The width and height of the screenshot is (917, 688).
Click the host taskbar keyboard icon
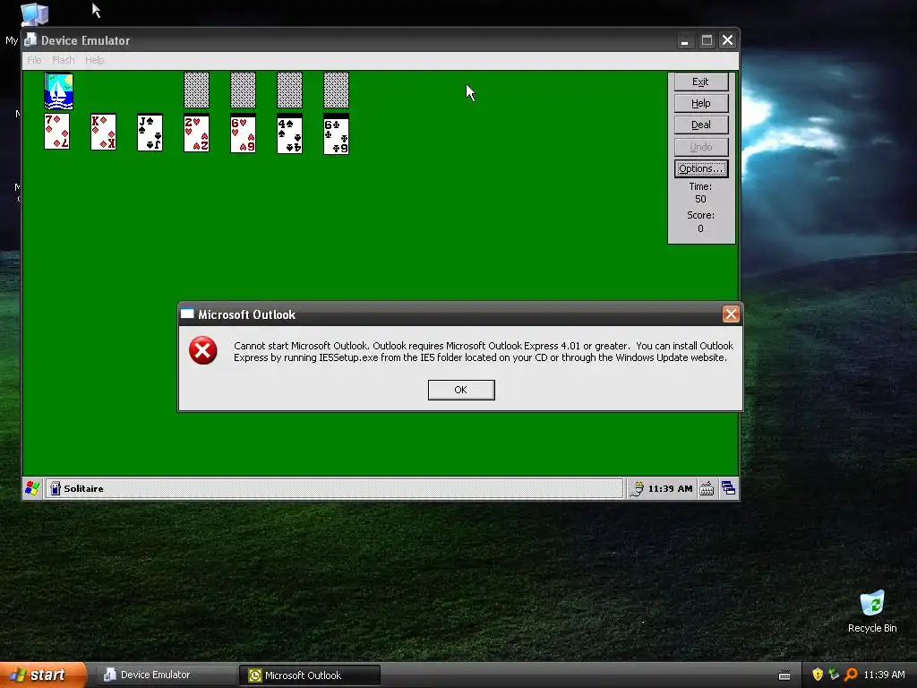click(x=784, y=675)
